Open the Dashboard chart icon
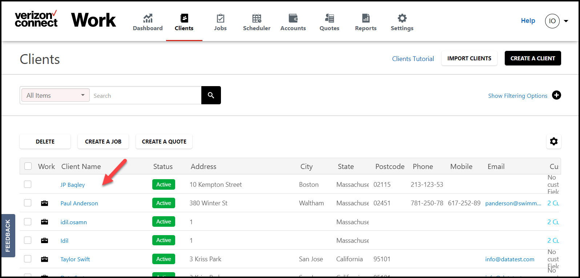The image size is (580, 278). coord(148,18)
